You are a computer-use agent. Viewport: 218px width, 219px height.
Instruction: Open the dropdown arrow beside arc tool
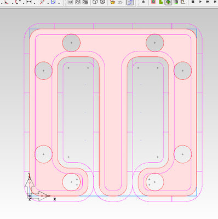click(24, 3)
